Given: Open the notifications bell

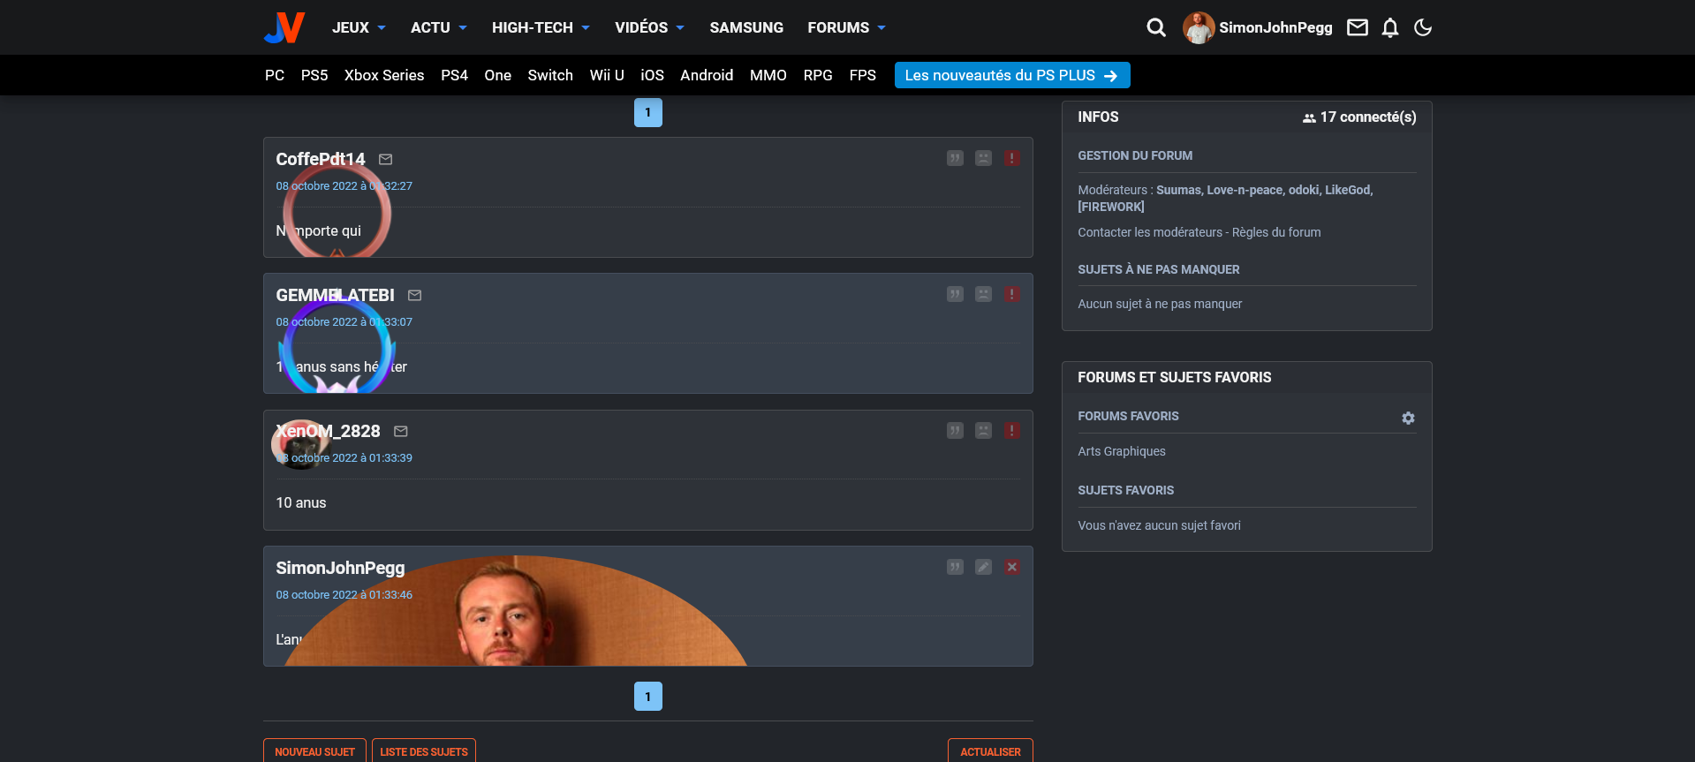Looking at the screenshot, I should point(1389,28).
